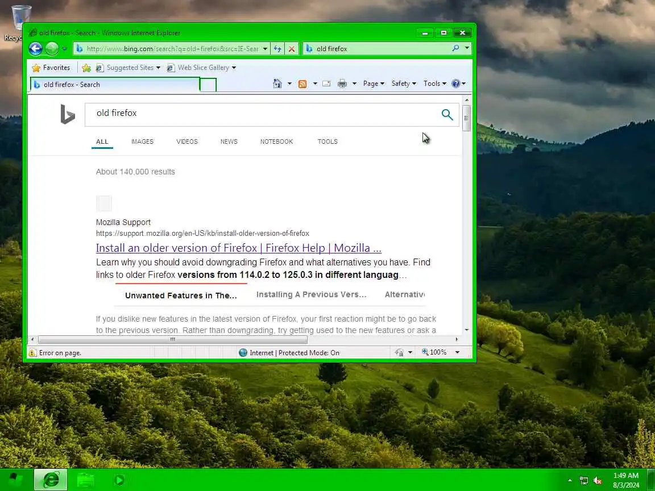655x491 pixels.
Task: Click the Print icon
Action: [342, 84]
